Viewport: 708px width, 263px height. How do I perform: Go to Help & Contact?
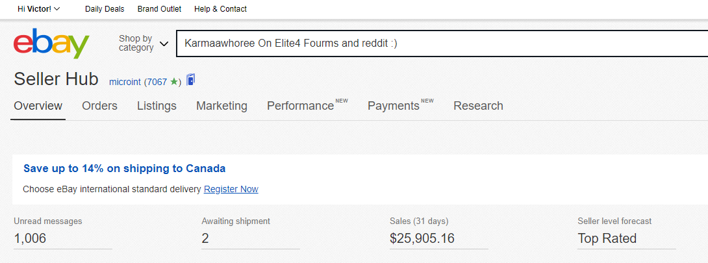point(220,9)
